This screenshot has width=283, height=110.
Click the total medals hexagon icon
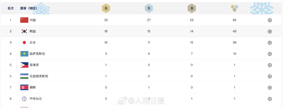click(x=235, y=8)
